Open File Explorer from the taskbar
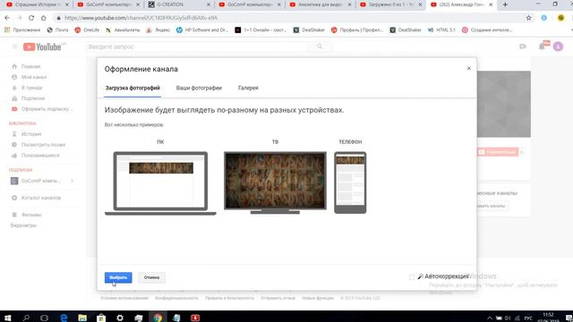The width and height of the screenshot is (573, 322). [82, 318]
